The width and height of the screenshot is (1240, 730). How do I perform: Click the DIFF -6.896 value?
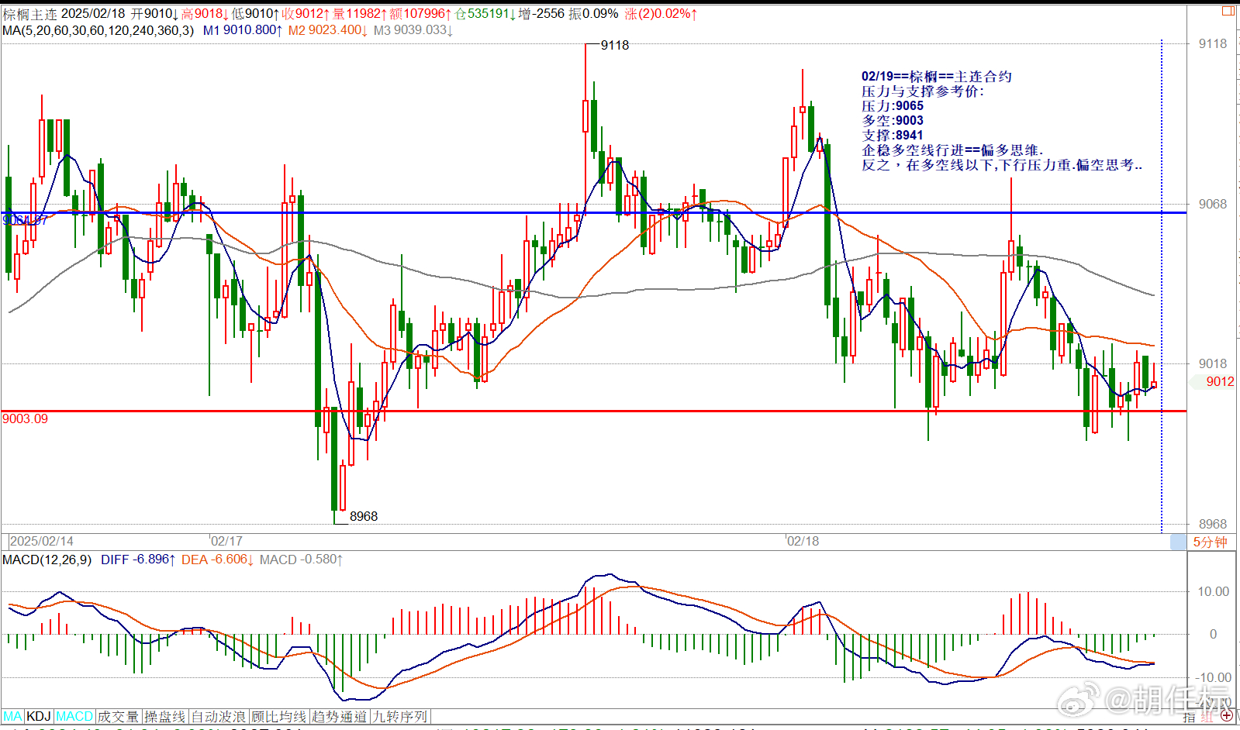click(138, 560)
